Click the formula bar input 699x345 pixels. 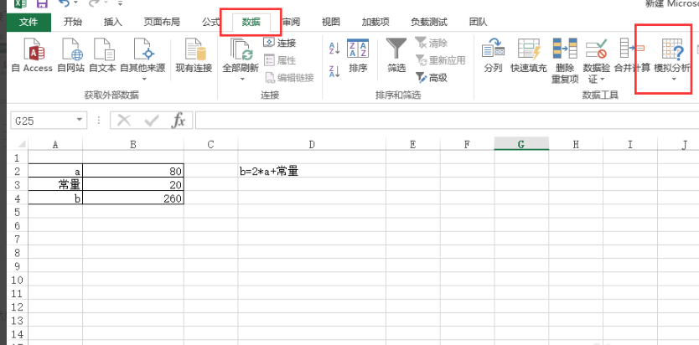(x=447, y=121)
